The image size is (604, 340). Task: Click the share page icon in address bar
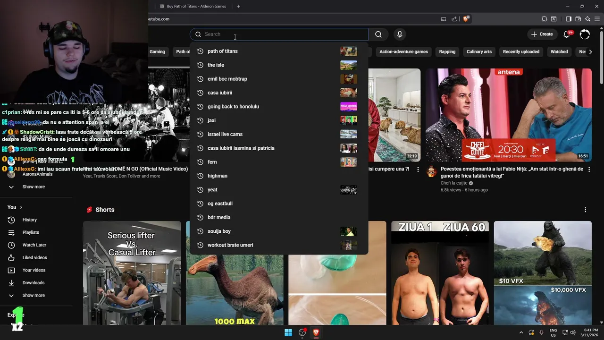pos(454,19)
